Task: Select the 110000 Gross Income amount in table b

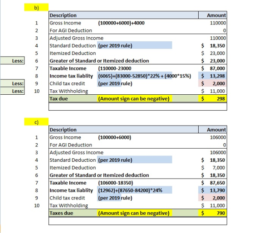Action: point(218,23)
